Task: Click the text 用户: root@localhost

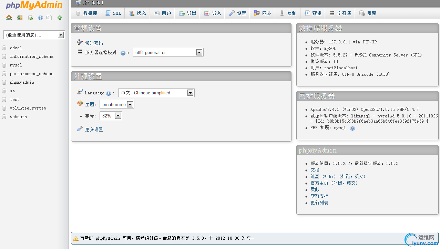Action: click(334, 68)
